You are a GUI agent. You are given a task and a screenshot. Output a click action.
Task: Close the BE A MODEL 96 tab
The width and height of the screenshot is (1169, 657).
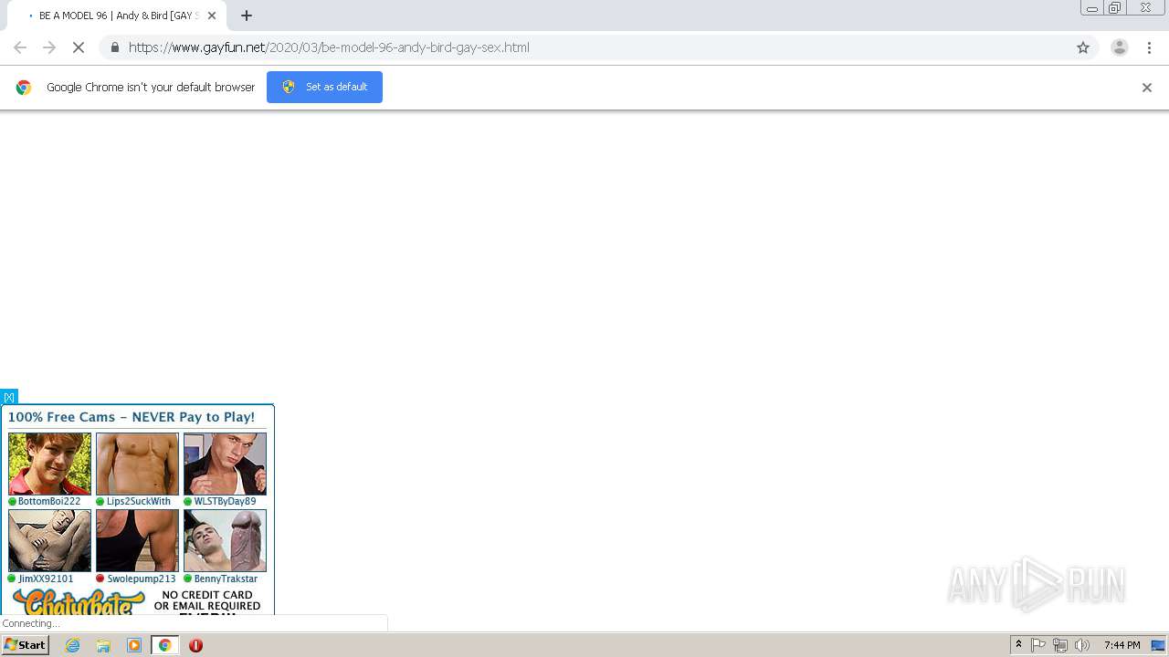point(212,16)
